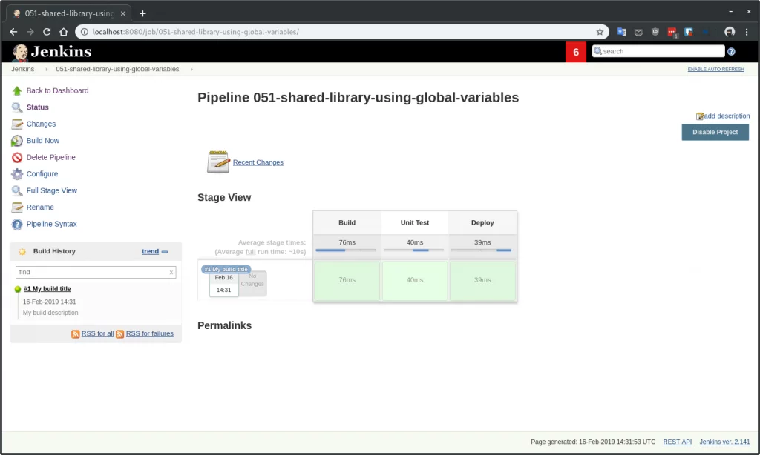The image size is (760, 455).
Task: Click the Pipeline Syntax help icon
Action: 17,224
